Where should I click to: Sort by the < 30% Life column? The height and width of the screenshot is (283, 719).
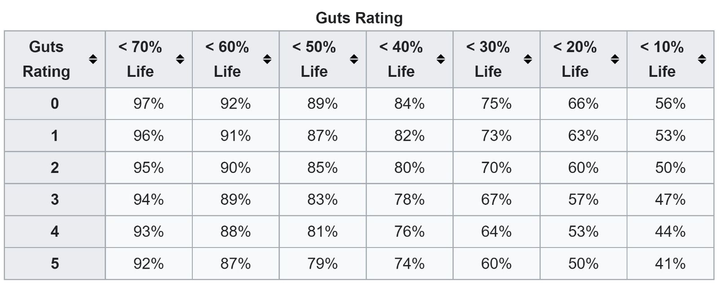point(528,59)
